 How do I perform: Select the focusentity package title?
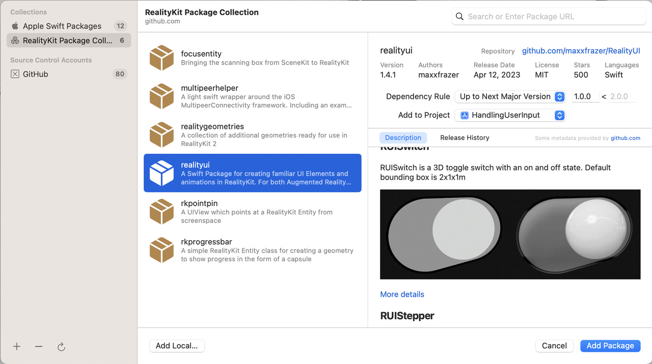[201, 53]
